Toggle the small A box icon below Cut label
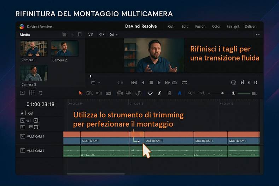 pos(22,121)
